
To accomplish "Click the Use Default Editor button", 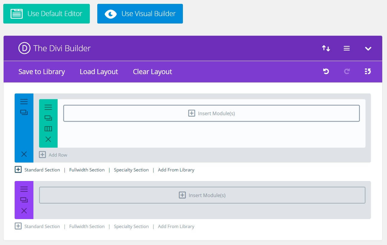I will click(x=47, y=14).
